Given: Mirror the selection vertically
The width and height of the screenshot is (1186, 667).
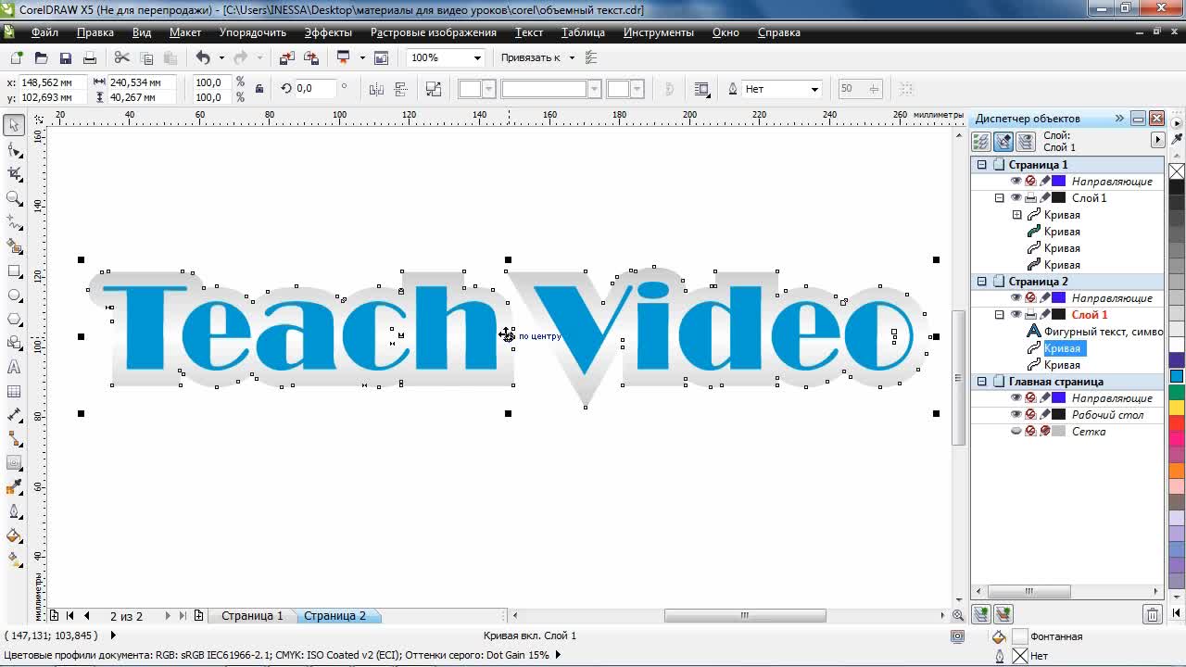Looking at the screenshot, I should click(x=400, y=89).
